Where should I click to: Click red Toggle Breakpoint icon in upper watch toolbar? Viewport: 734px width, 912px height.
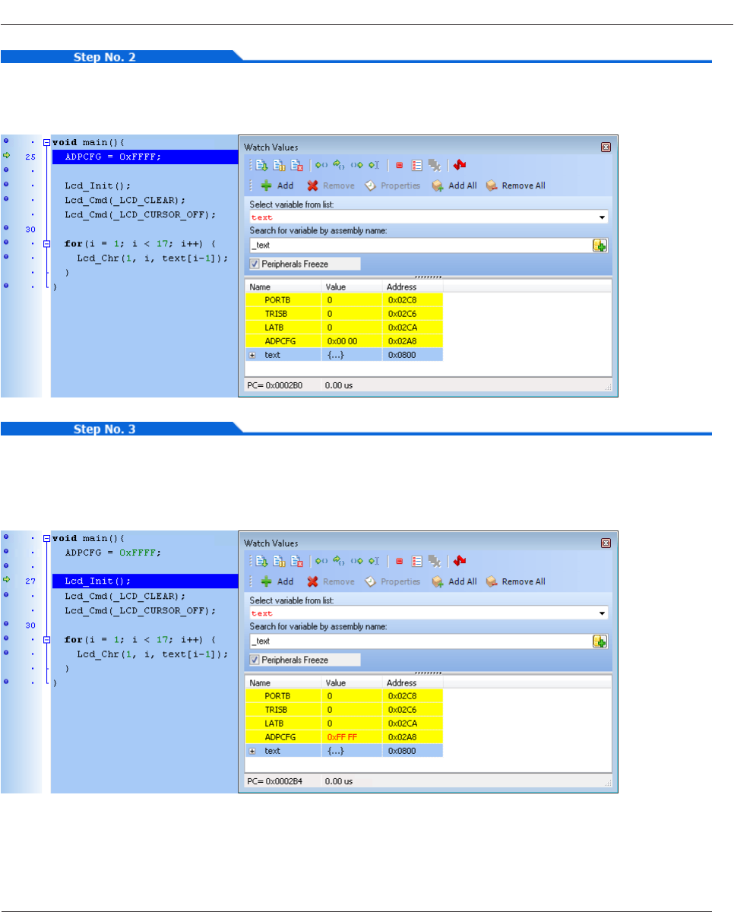pos(398,165)
